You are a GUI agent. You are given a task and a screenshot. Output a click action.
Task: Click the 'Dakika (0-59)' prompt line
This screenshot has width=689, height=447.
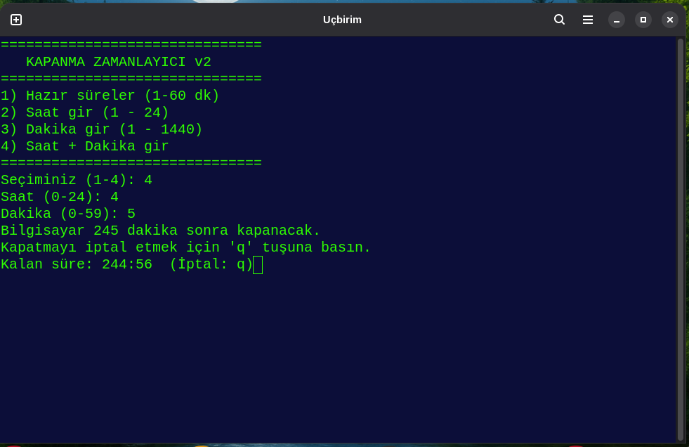[67, 214]
